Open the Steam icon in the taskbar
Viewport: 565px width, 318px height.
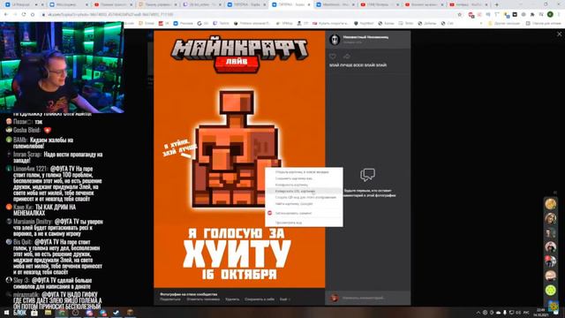click(116, 312)
